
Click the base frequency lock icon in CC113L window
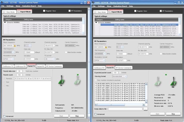(106, 47)
